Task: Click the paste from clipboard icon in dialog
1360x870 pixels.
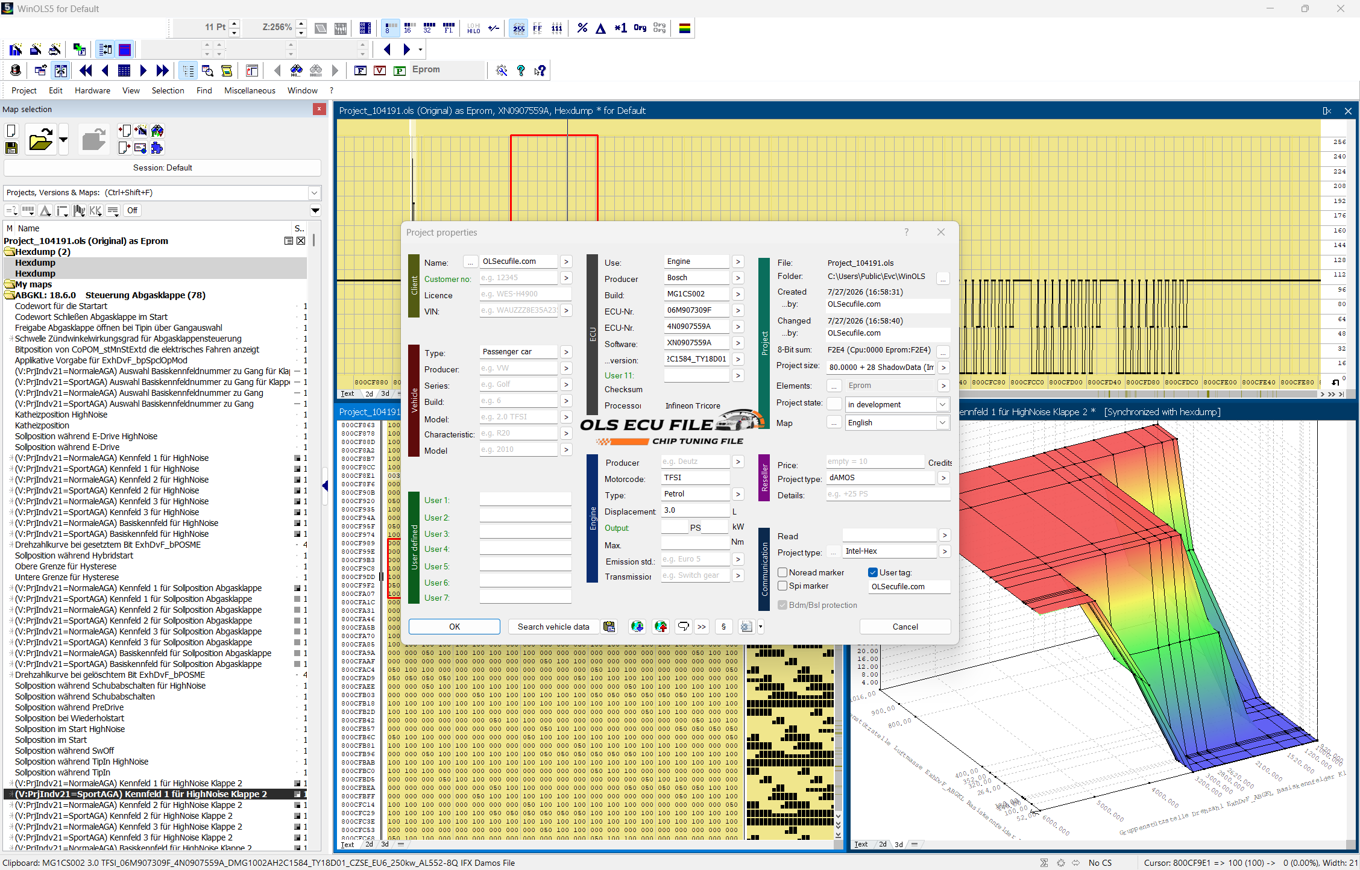Action: click(x=609, y=627)
